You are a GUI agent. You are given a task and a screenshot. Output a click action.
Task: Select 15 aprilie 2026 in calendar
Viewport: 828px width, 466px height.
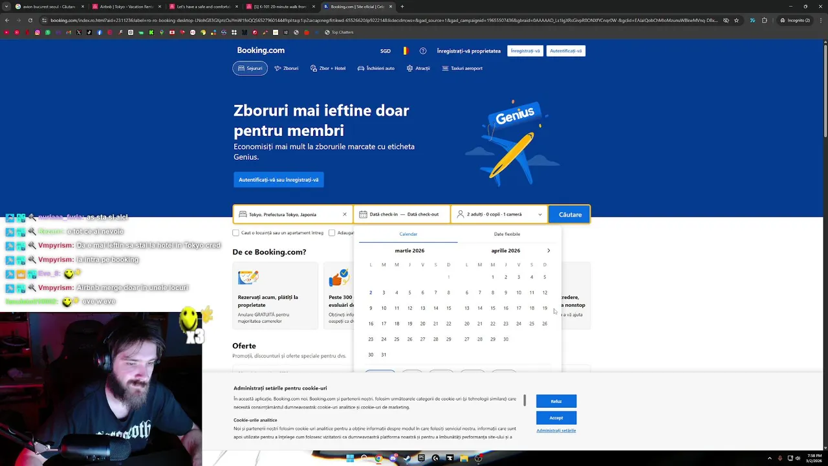click(x=492, y=308)
